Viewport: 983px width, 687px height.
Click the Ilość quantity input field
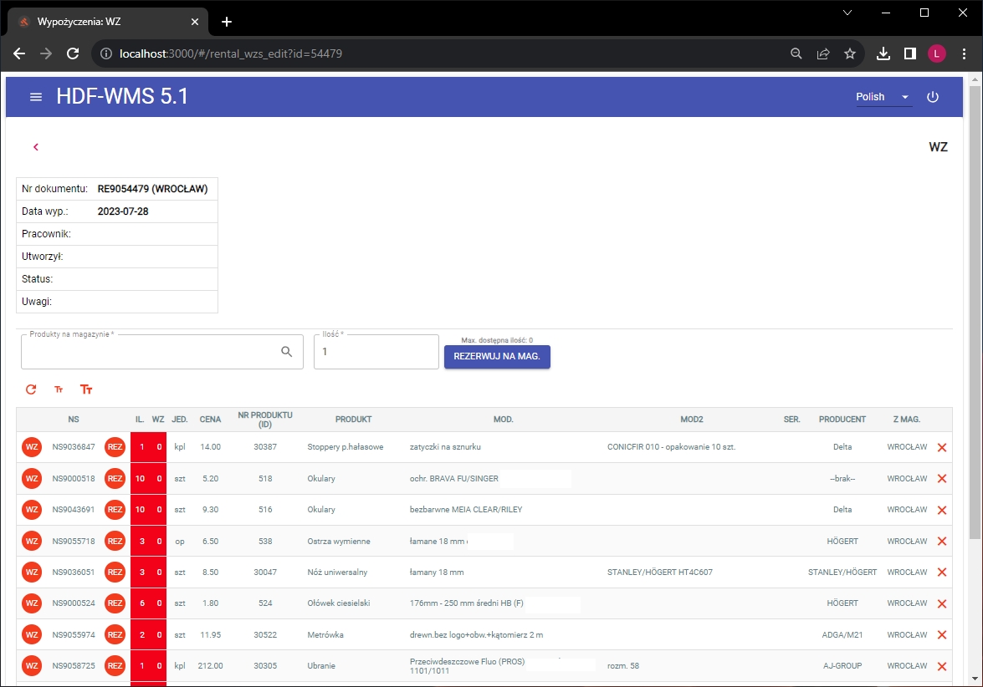coord(376,353)
